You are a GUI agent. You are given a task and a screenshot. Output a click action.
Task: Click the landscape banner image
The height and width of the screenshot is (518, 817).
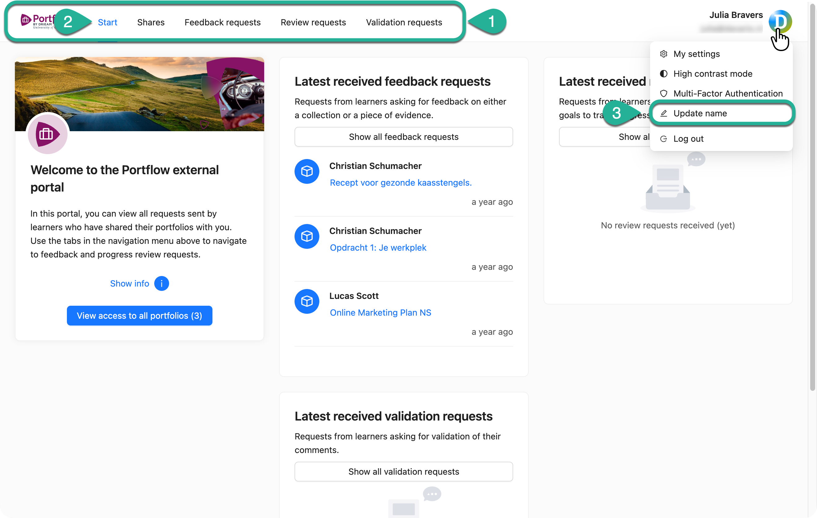click(139, 94)
